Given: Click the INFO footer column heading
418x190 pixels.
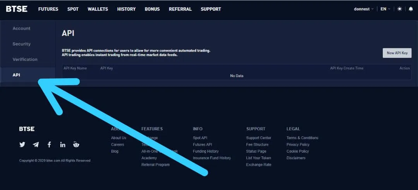Looking at the screenshot, I should tap(197, 129).
